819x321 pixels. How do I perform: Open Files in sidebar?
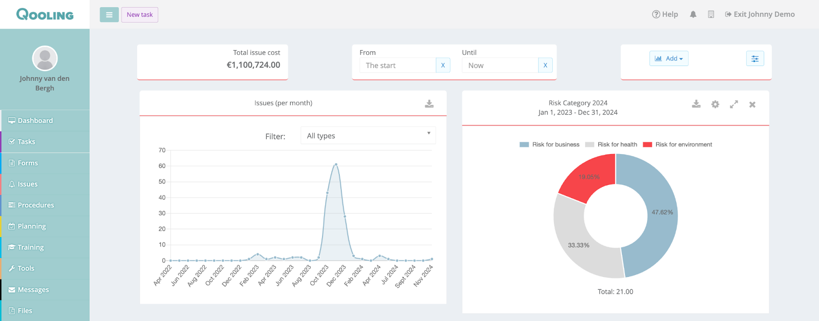tap(45, 311)
